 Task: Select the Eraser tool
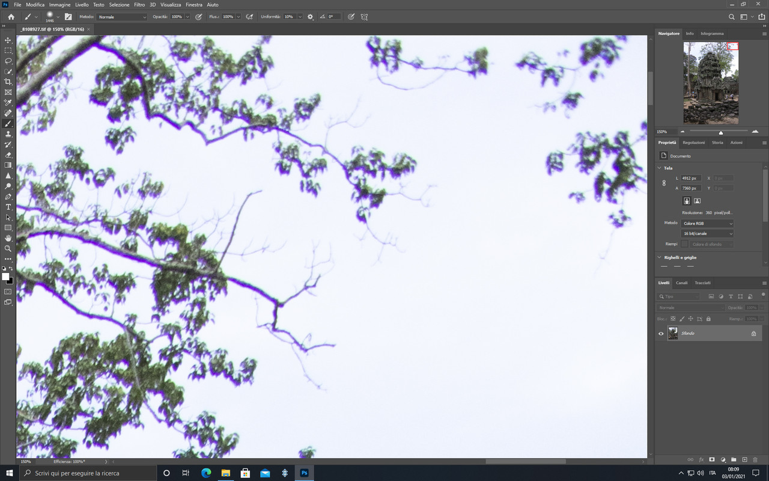8,155
